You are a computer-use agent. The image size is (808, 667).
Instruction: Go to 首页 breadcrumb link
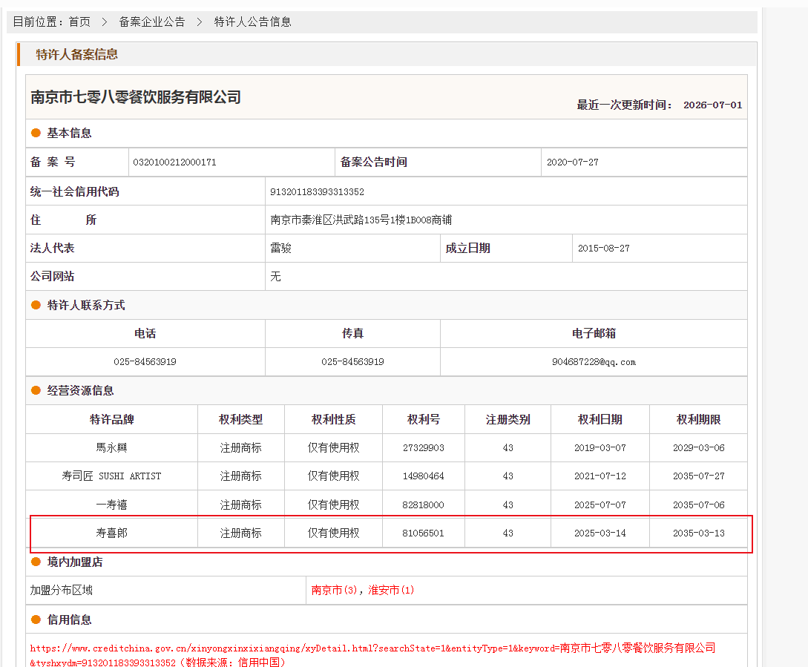pyautogui.click(x=79, y=22)
